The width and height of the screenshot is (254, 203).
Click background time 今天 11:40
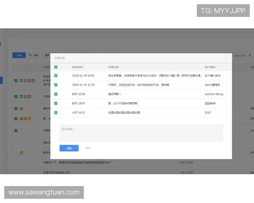point(186,173)
